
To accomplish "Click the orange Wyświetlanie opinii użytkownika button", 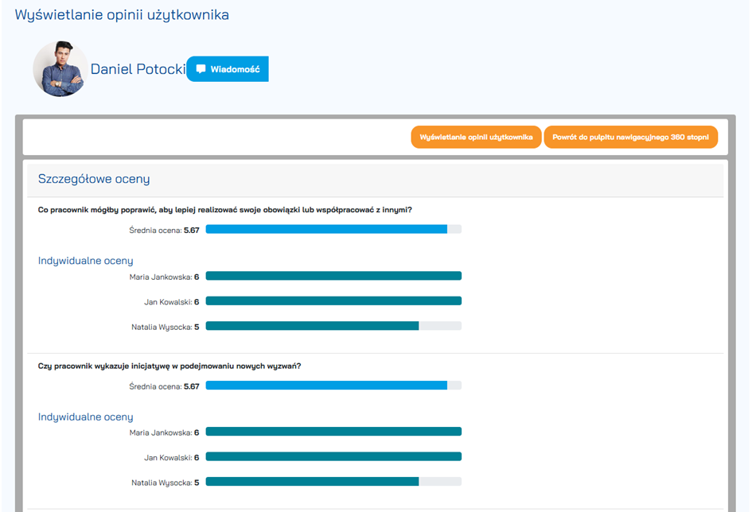I will 476,137.
